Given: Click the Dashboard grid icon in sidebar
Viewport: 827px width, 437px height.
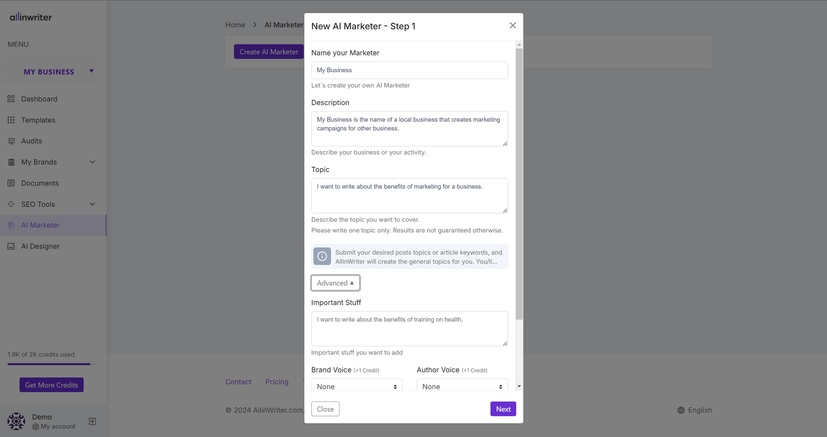Looking at the screenshot, I should (x=11, y=99).
